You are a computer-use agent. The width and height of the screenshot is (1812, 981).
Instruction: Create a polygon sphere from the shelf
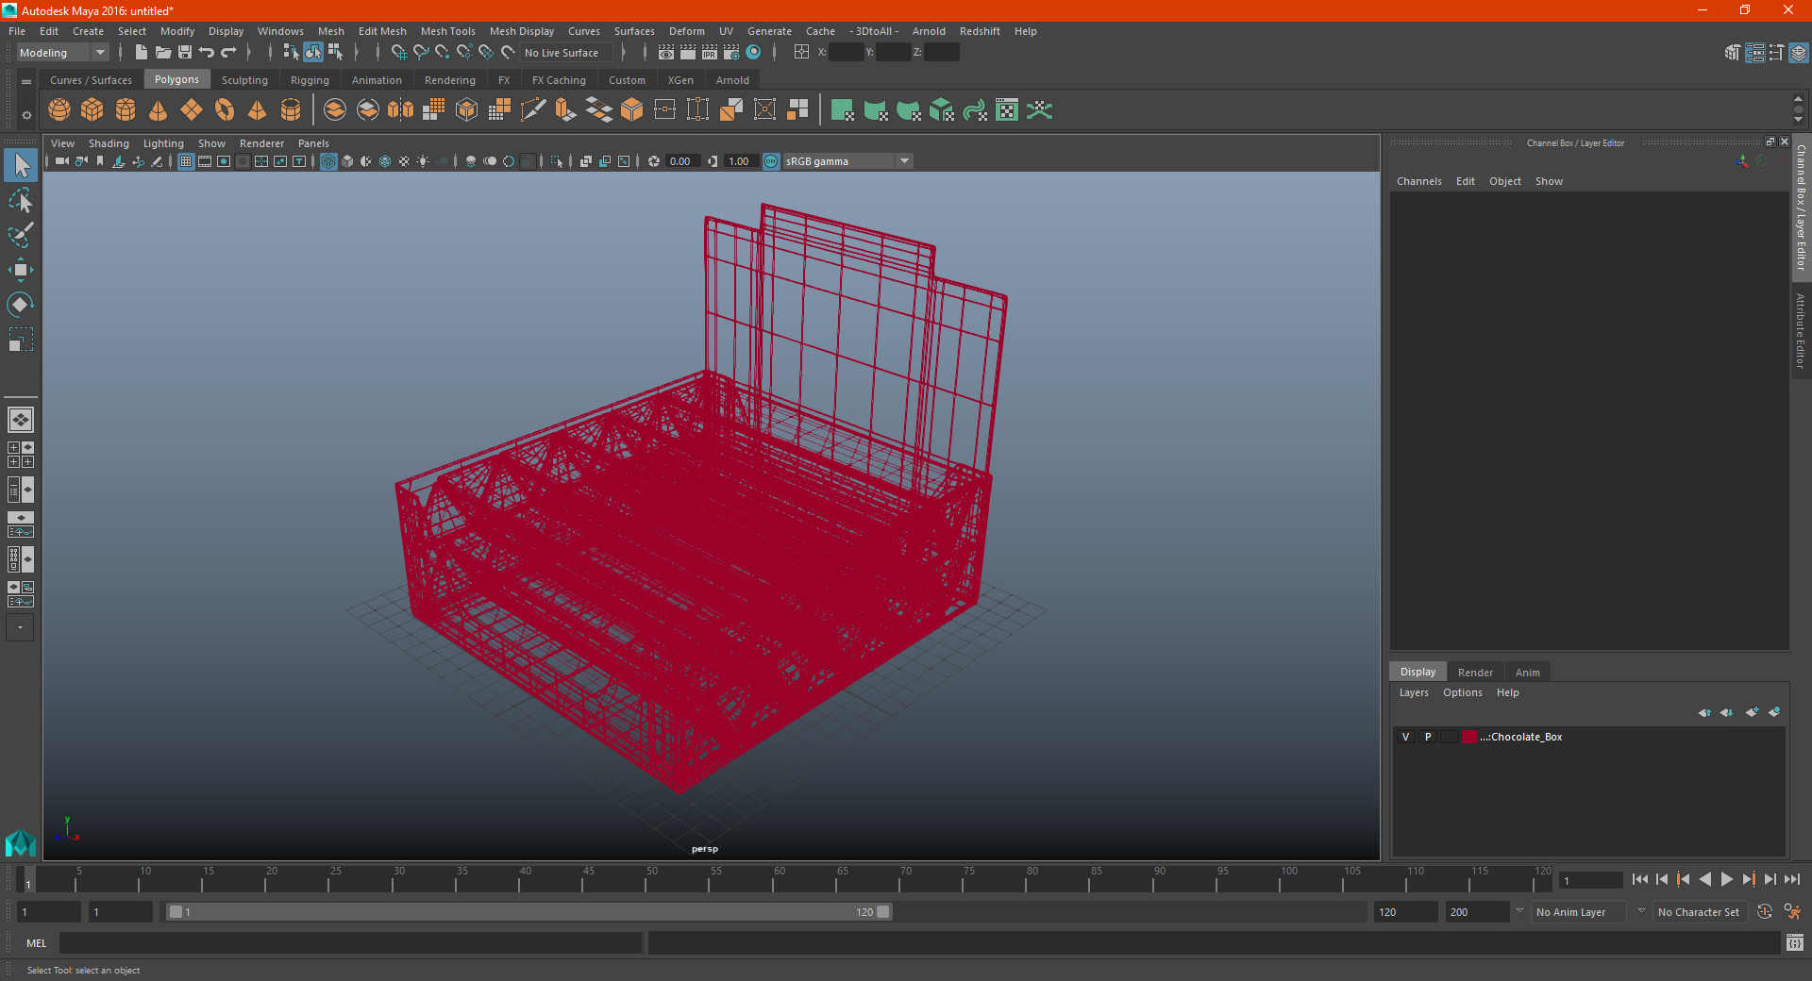coord(59,110)
